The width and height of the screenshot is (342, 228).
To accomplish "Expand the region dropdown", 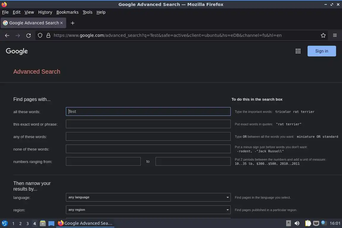I will [x=148, y=210].
